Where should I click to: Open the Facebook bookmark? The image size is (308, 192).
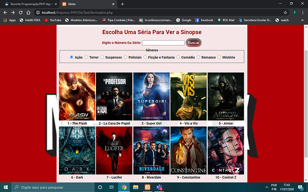pos(204,20)
